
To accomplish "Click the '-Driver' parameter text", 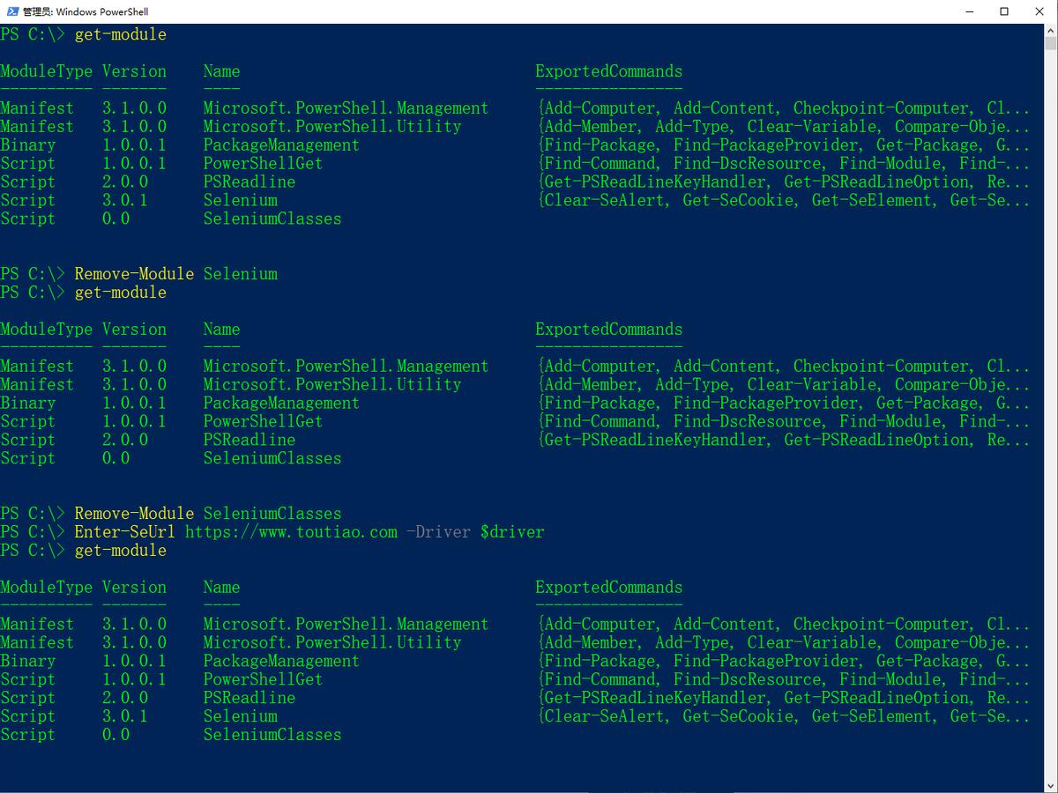I will click(438, 532).
